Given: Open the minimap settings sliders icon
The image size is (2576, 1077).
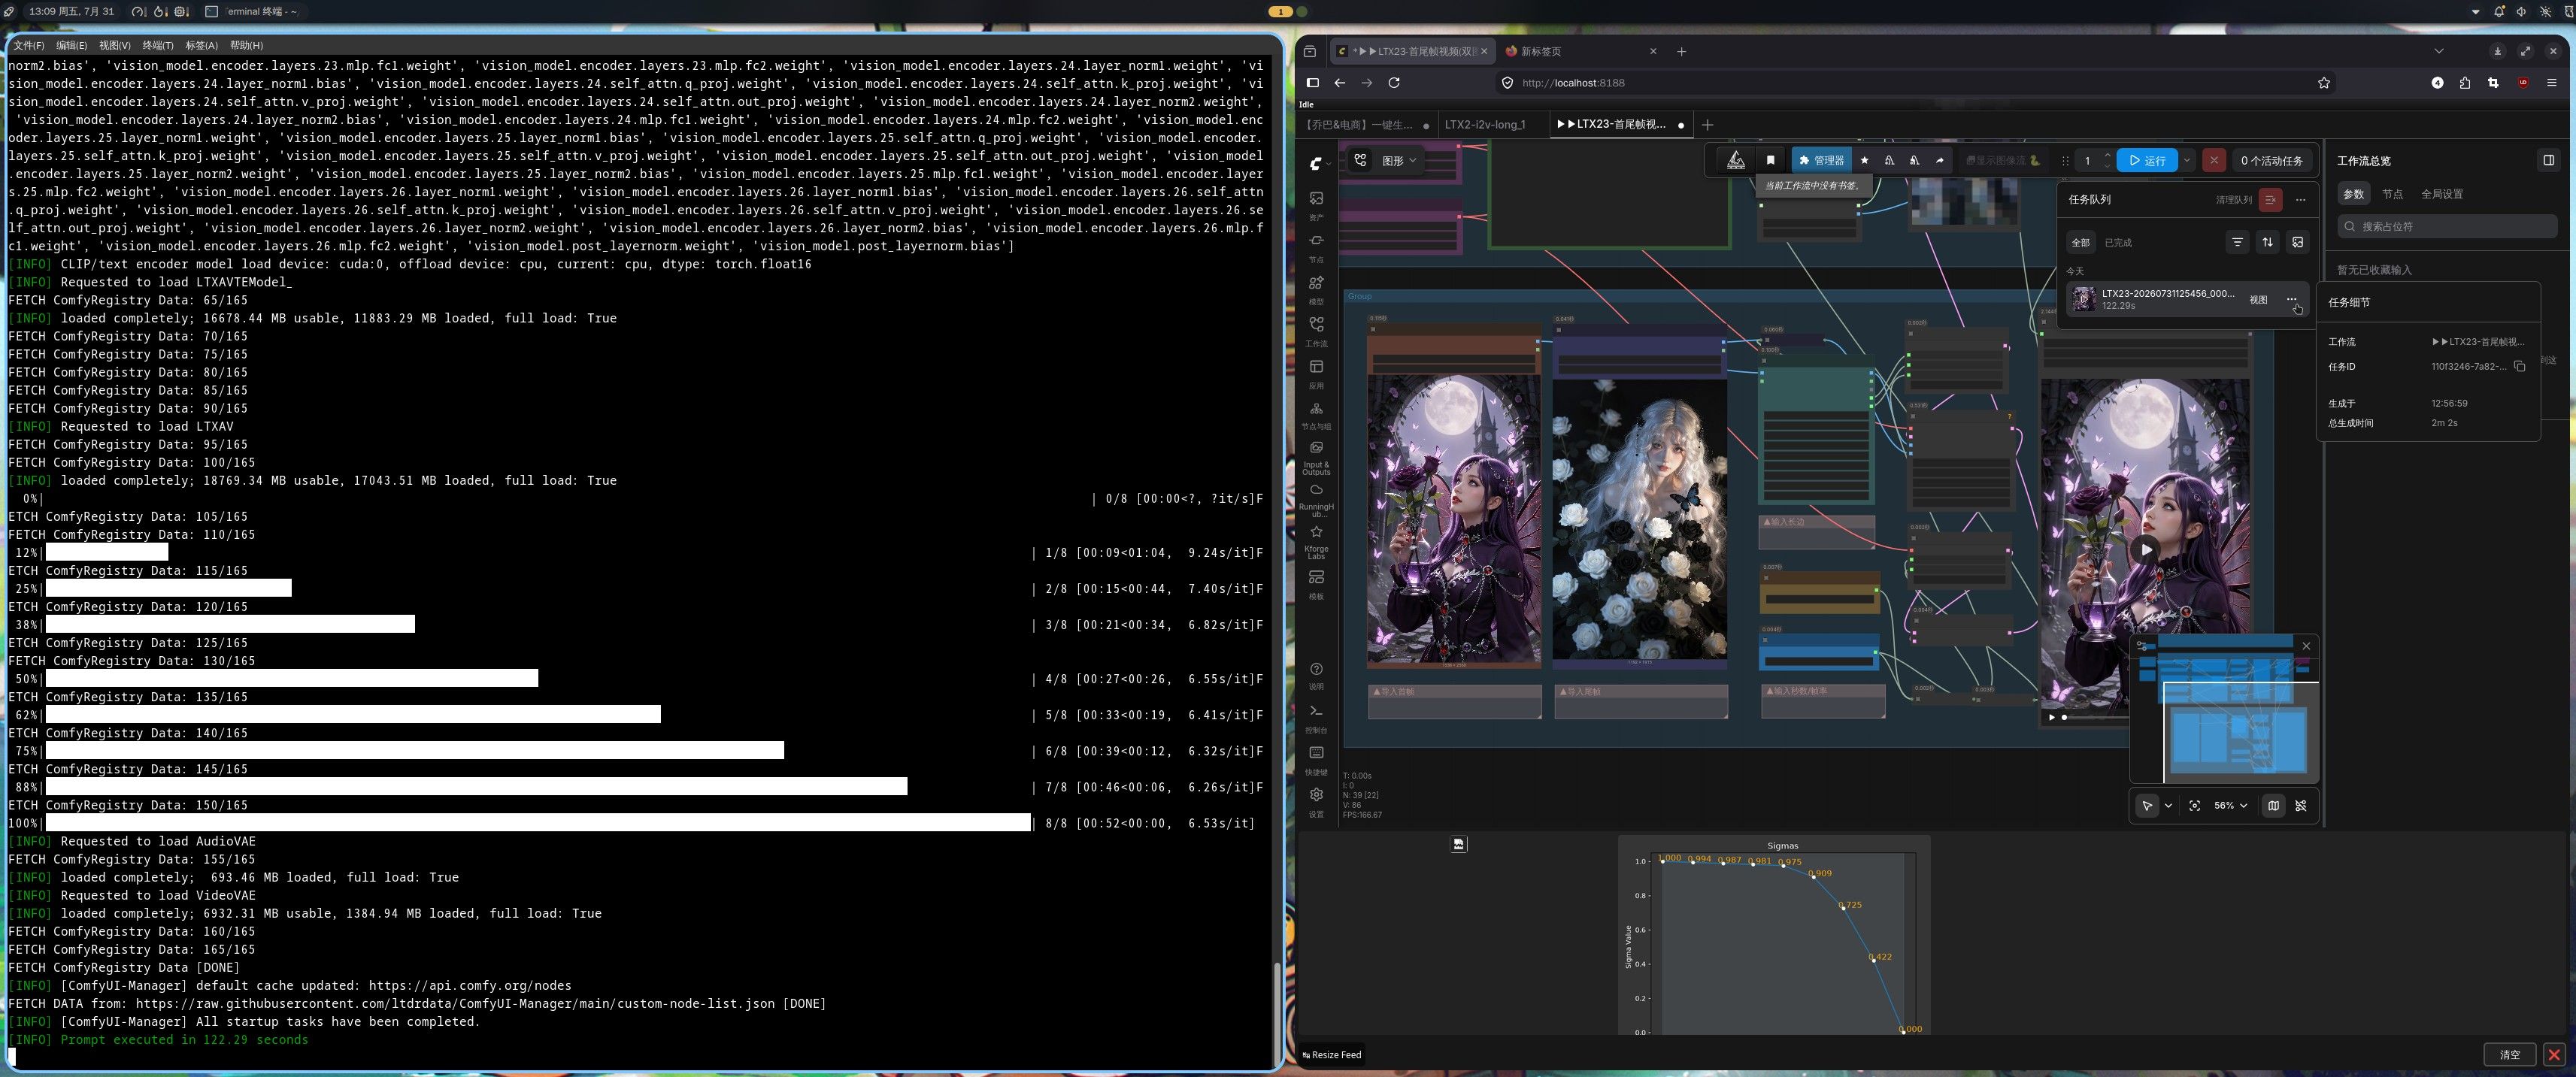Looking at the screenshot, I should pos(2142,646).
